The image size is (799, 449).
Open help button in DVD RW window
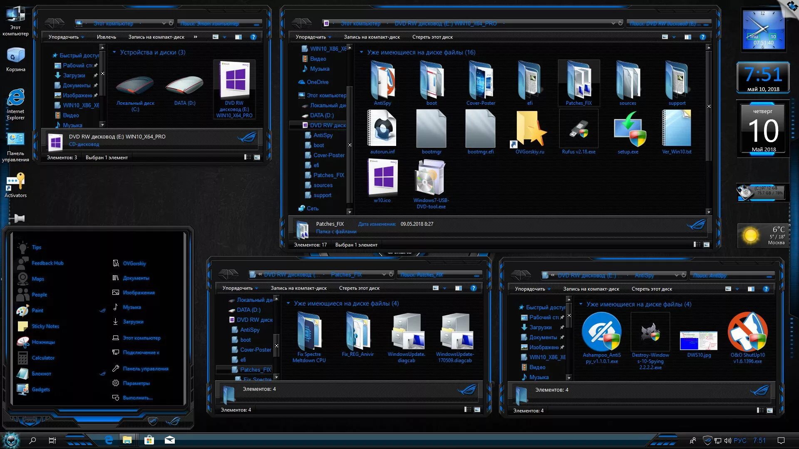pos(703,37)
